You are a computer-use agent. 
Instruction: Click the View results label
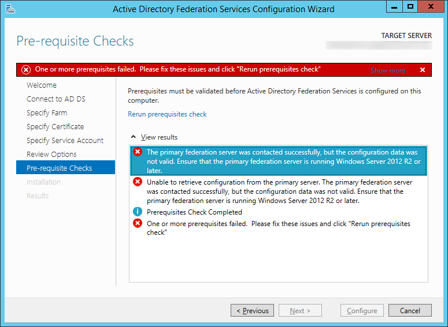tap(159, 137)
